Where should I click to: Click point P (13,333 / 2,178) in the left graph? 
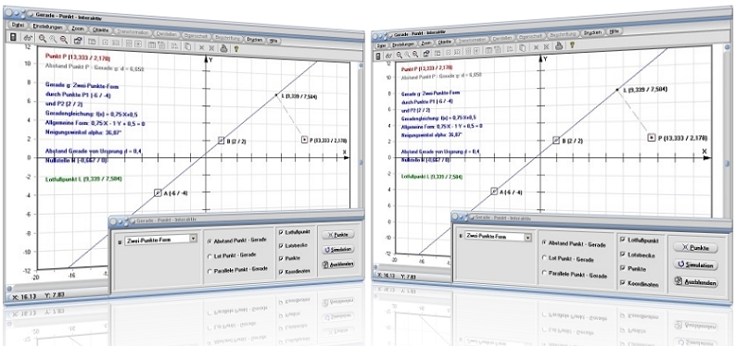tap(305, 139)
